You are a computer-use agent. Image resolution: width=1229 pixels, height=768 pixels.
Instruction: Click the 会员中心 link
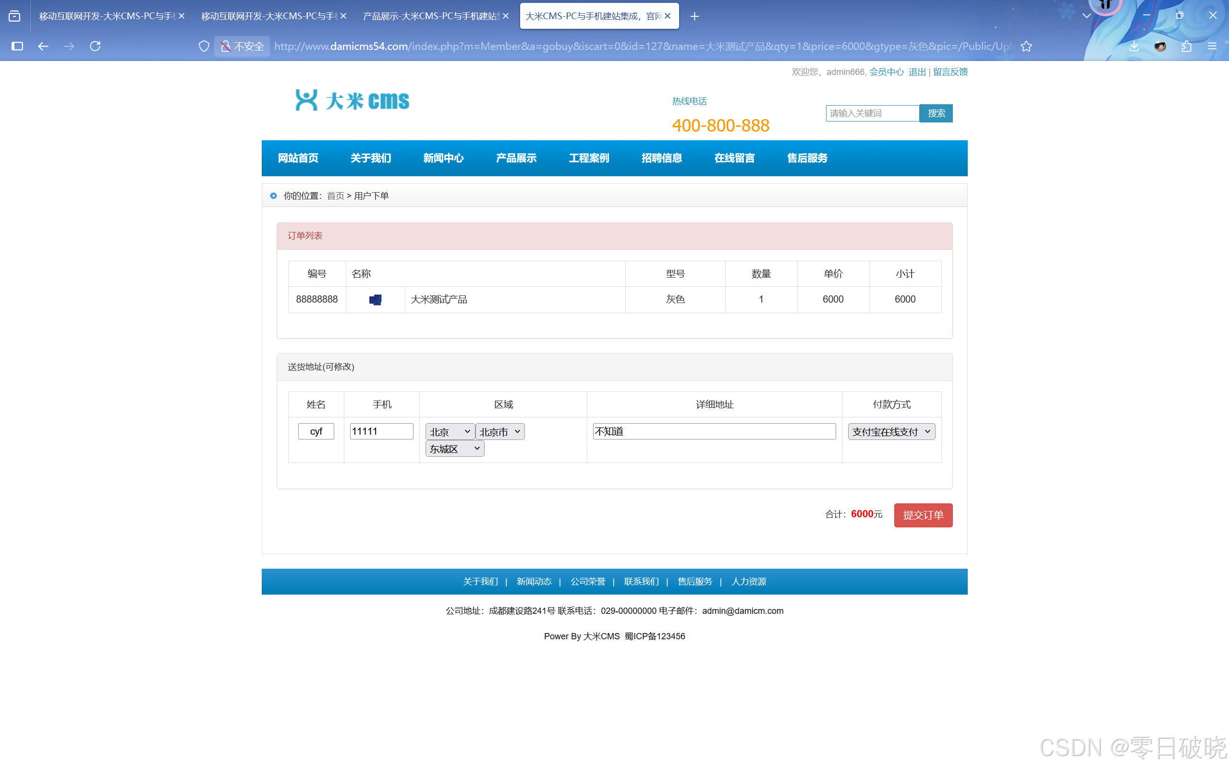(886, 72)
